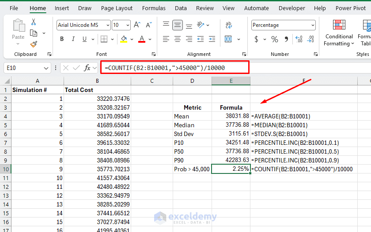Align text left
371x232 pixels.
click(x=166, y=39)
